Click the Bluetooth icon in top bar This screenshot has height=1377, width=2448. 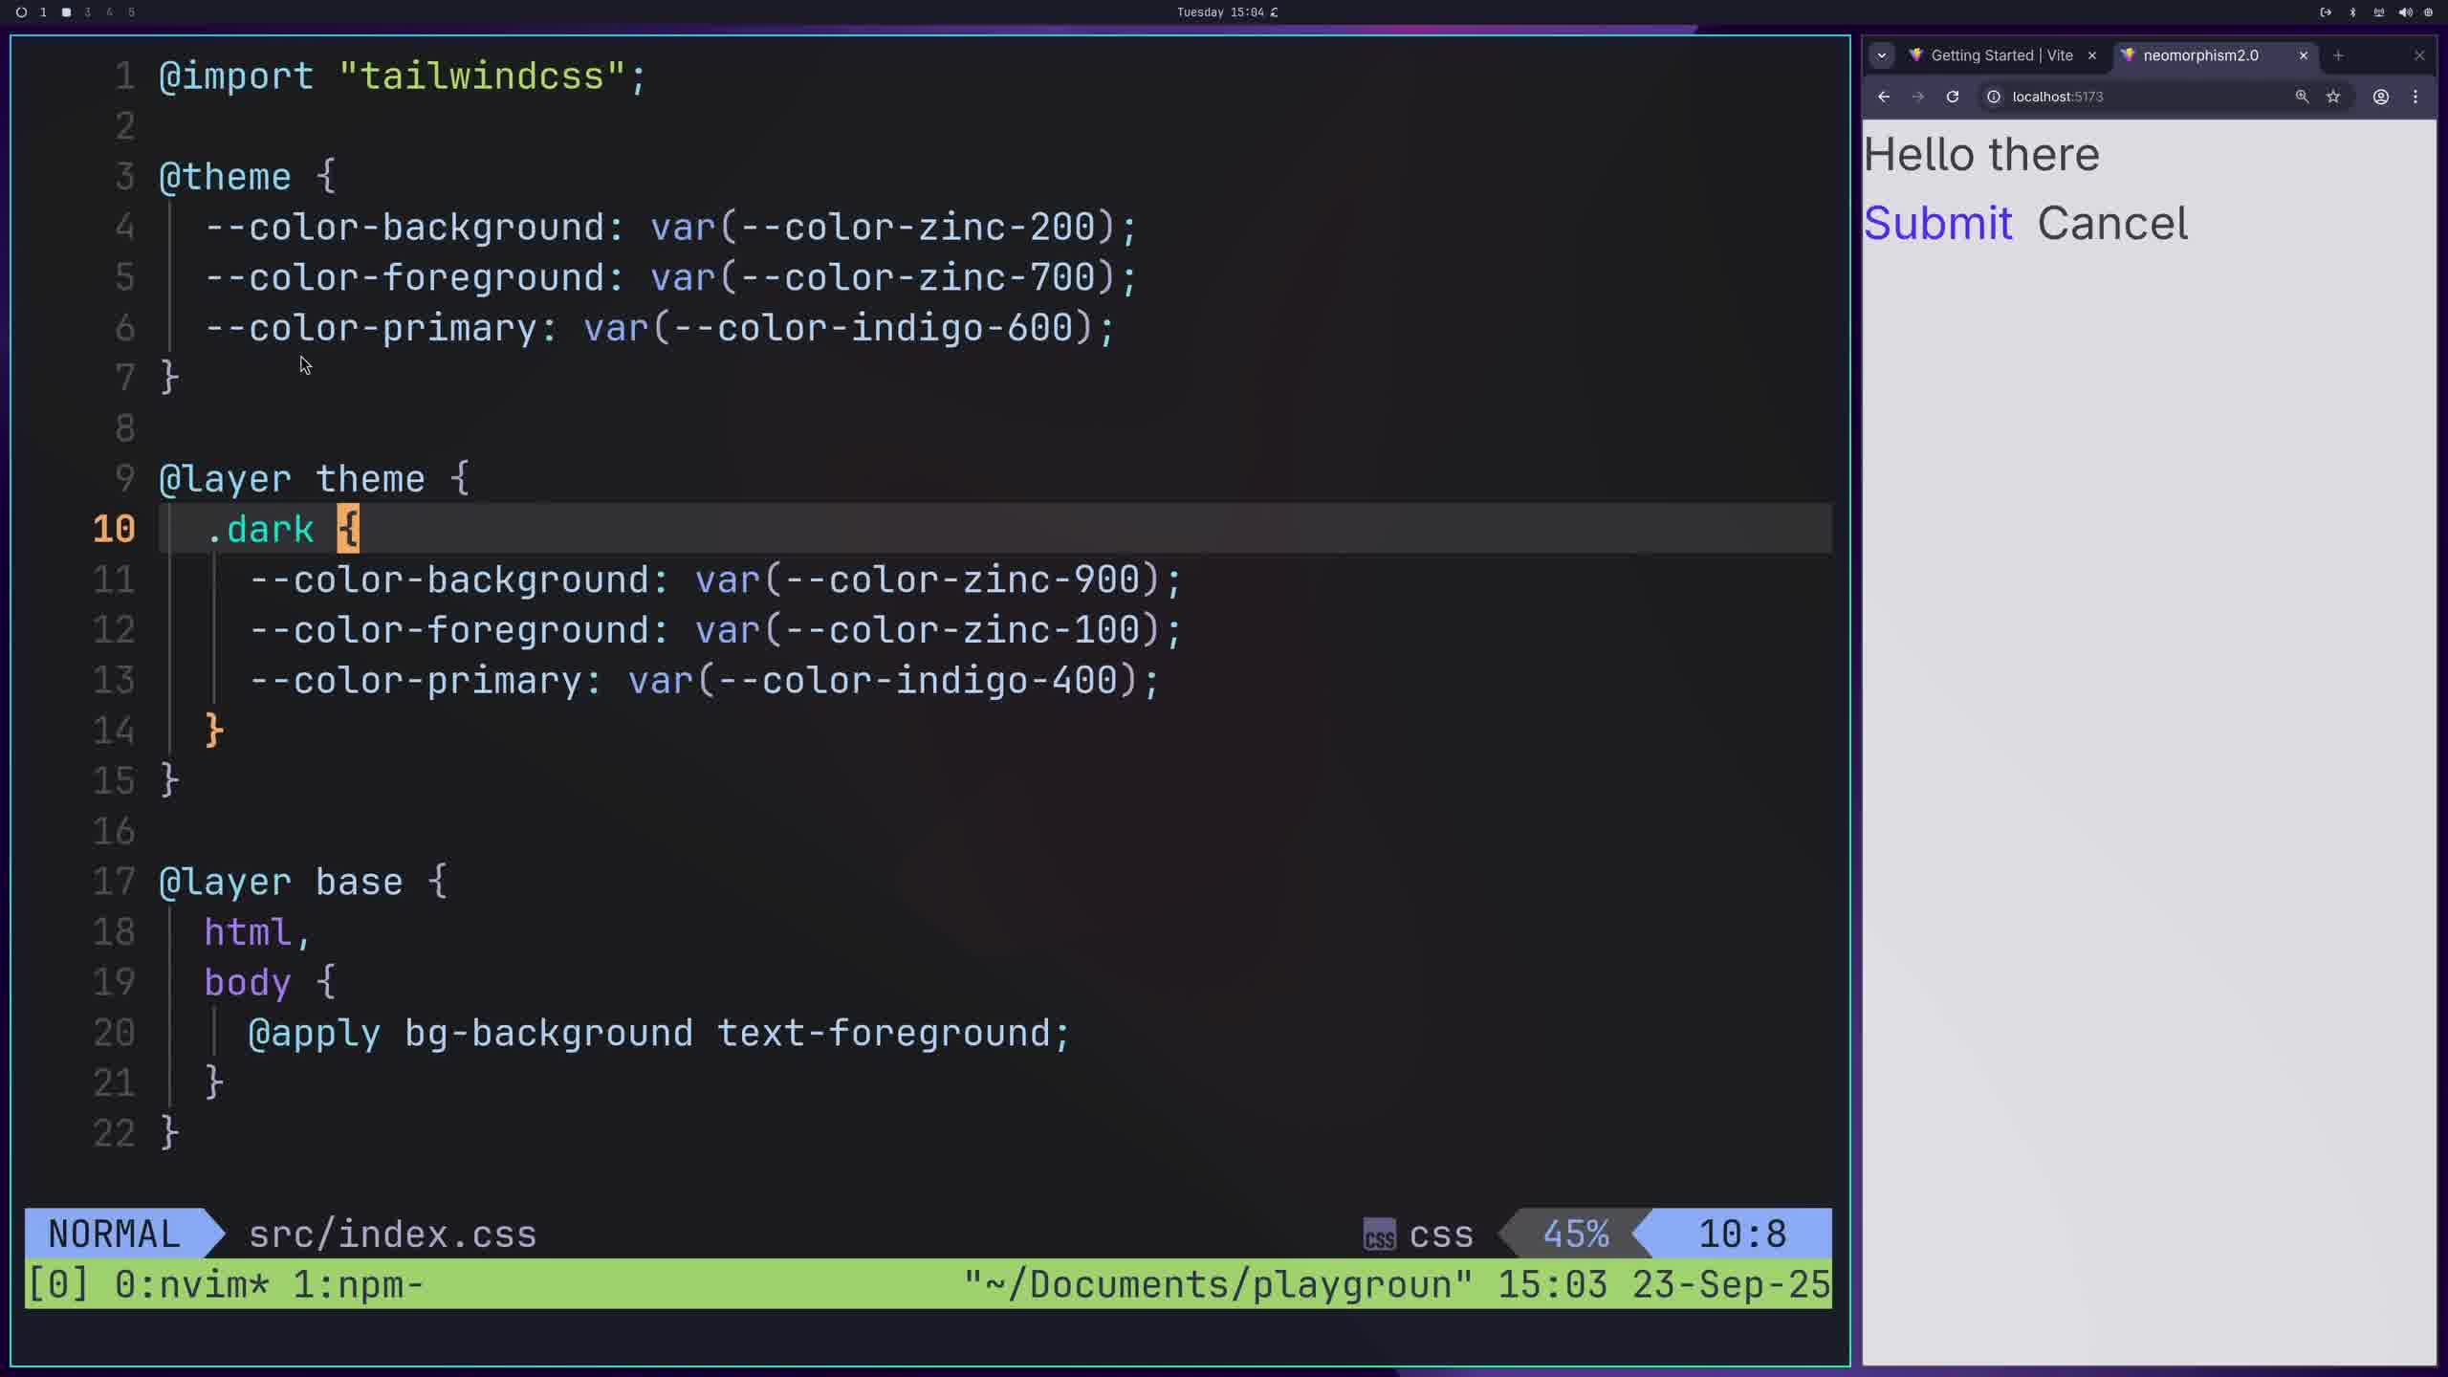tap(2353, 12)
